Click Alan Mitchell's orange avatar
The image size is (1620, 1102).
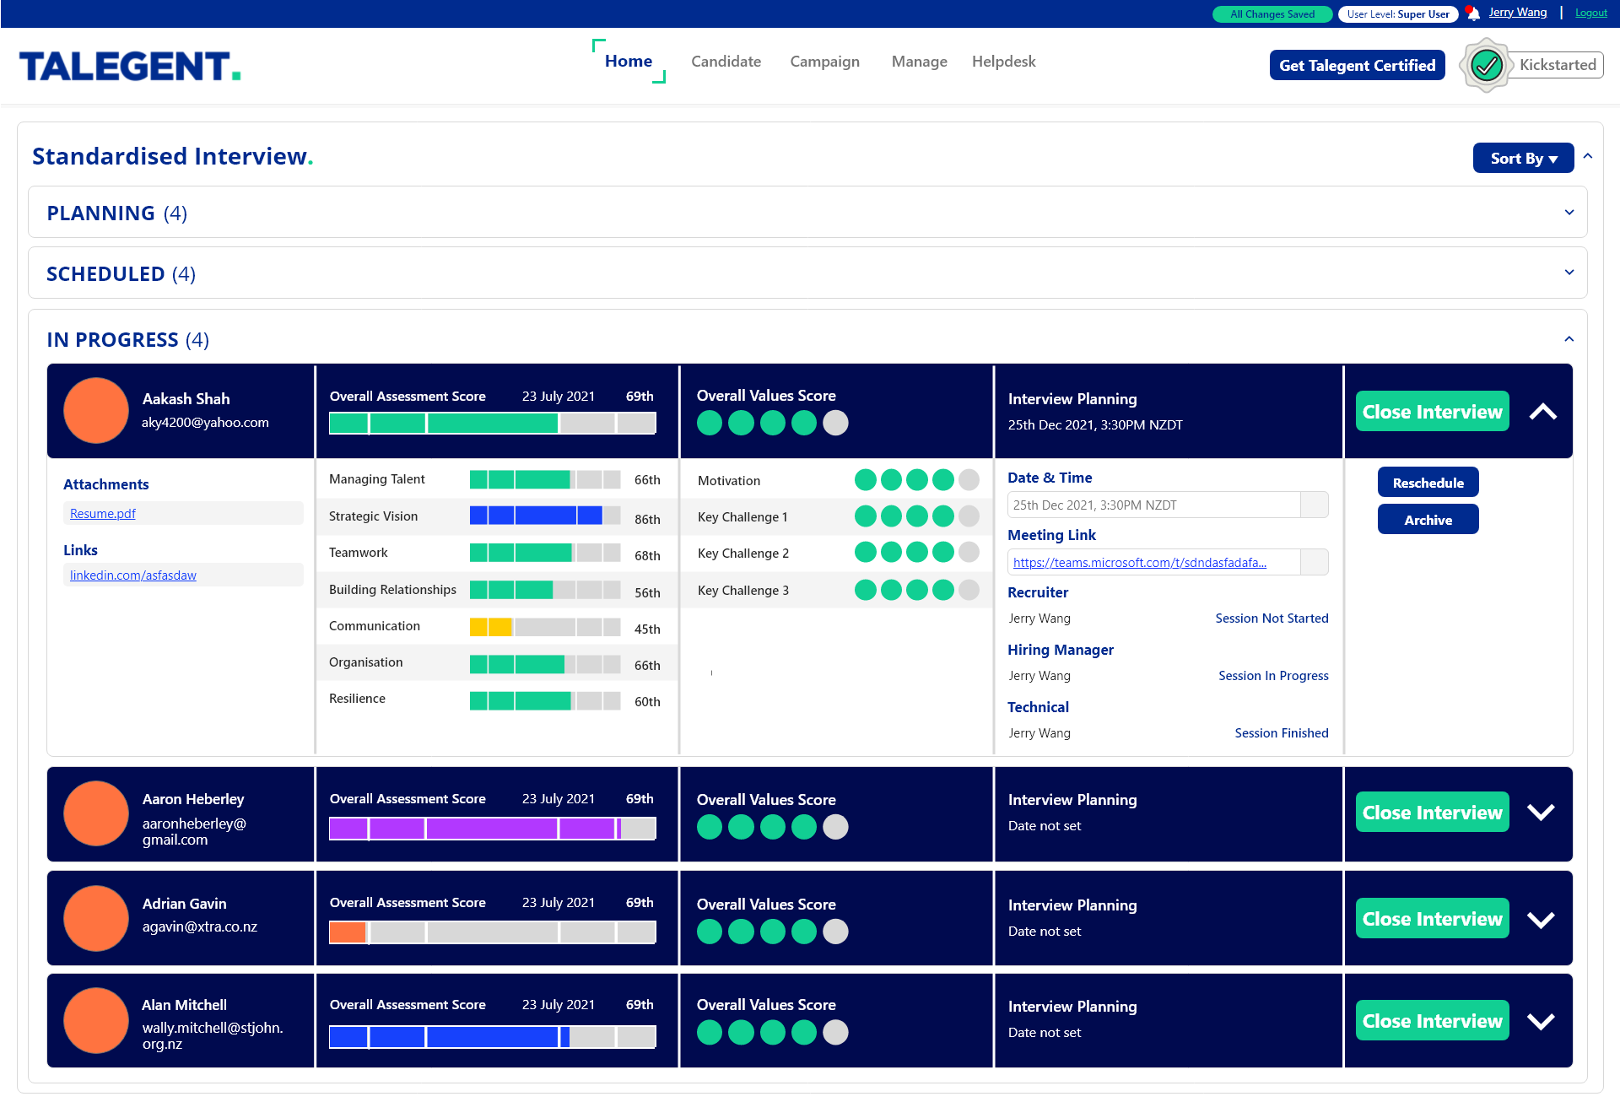pyautogui.click(x=96, y=1020)
